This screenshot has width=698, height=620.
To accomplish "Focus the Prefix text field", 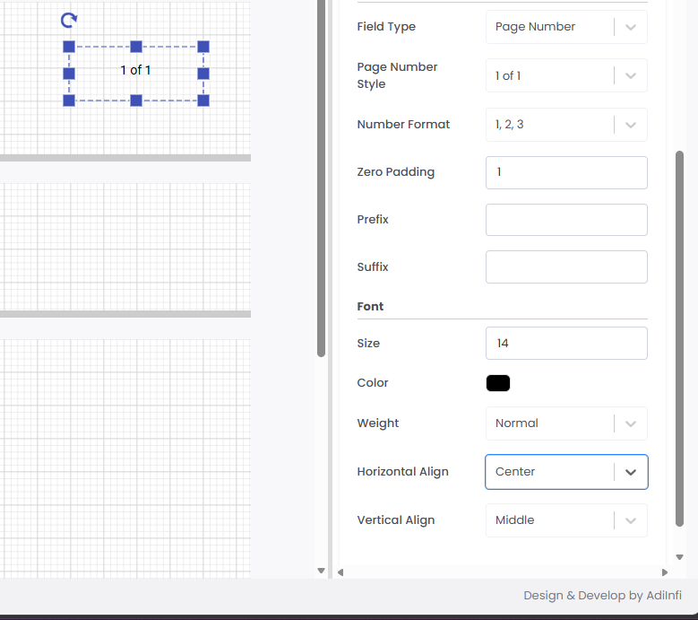I will [565, 220].
